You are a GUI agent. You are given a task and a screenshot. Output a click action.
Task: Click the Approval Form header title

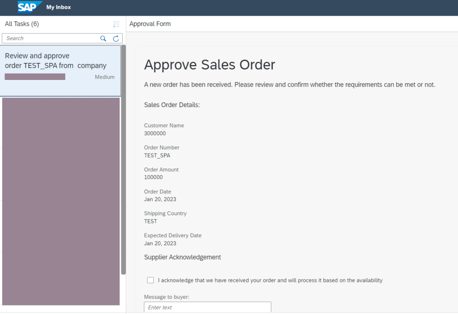coord(150,24)
